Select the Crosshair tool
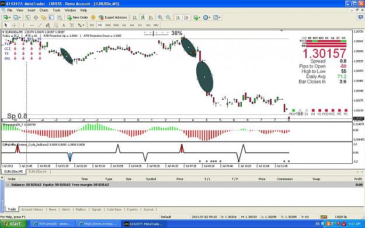 point(14,25)
